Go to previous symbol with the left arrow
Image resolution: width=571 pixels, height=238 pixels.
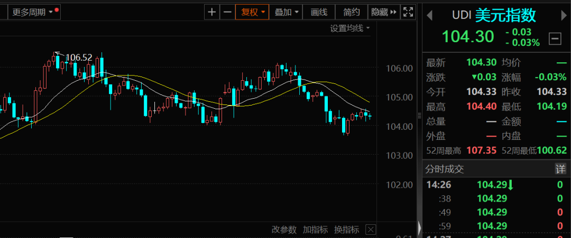(x=430, y=15)
